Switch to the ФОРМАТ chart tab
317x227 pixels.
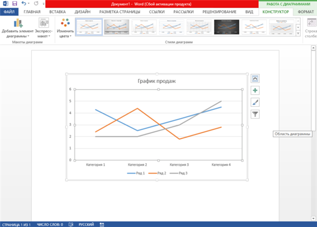point(305,12)
